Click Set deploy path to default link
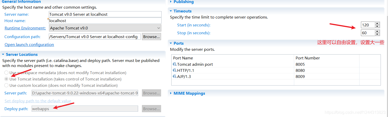The height and width of the screenshot is (117, 388). coord(38,101)
